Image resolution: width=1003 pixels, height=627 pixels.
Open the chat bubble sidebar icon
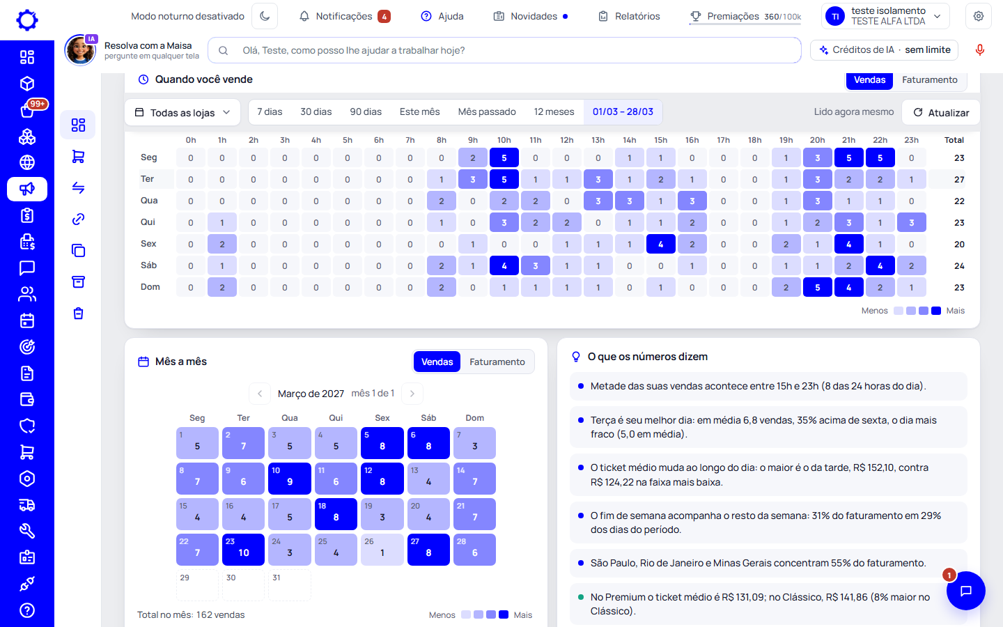(x=27, y=268)
